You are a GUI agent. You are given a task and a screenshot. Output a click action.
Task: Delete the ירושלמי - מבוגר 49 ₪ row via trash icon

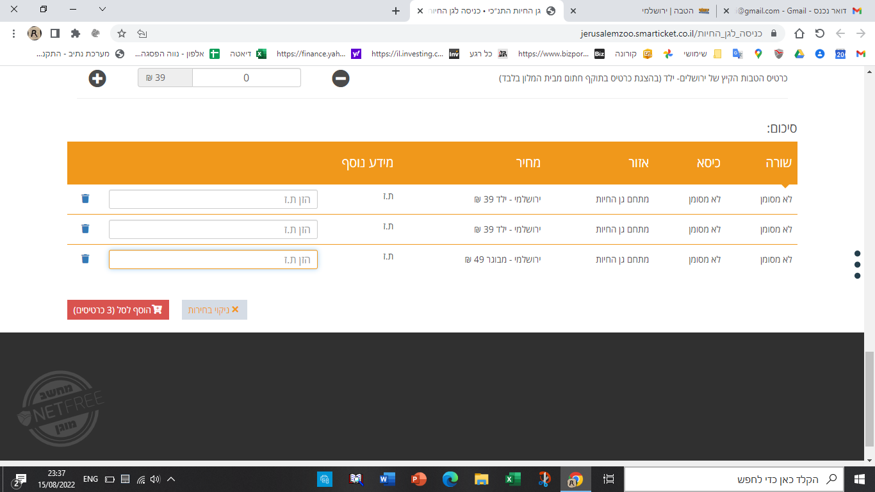coord(85,259)
